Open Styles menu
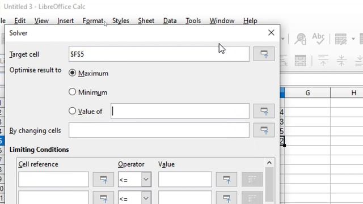The height and width of the screenshot is (204, 363). pos(121,21)
